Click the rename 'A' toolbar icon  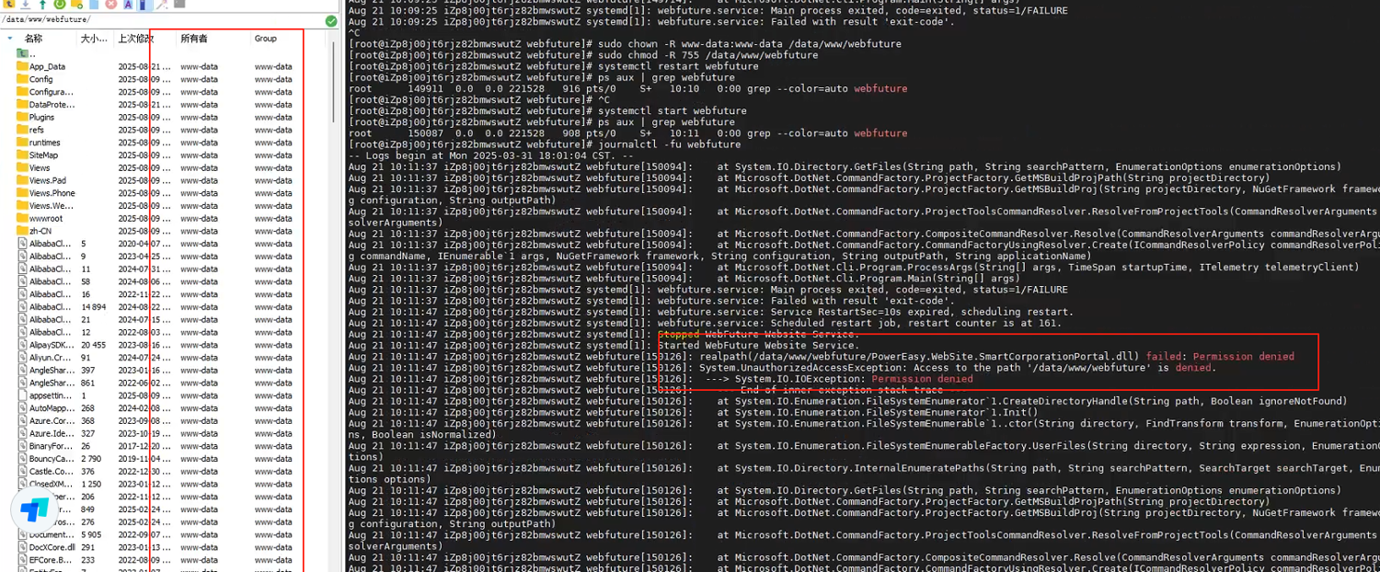click(128, 4)
